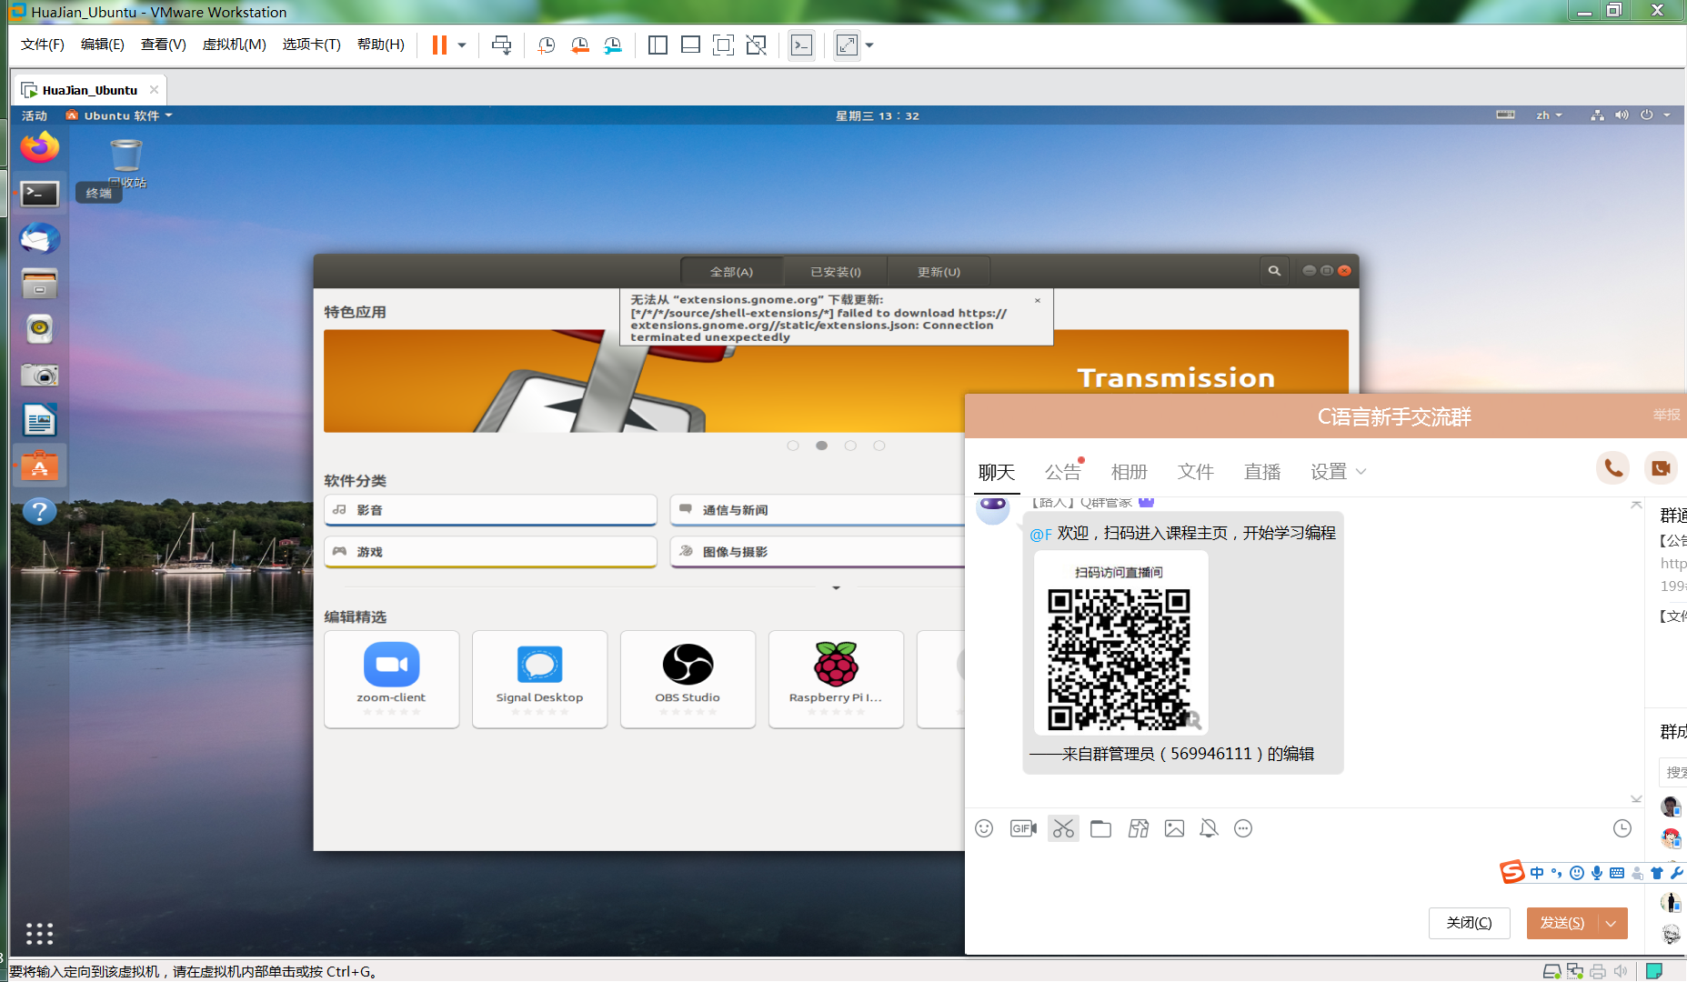
Task: Start a voice call in QQ group
Action: click(x=1613, y=468)
